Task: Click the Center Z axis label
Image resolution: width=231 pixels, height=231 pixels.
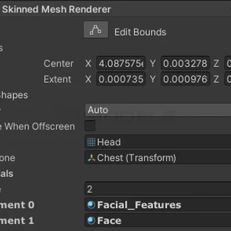Action: (x=217, y=64)
